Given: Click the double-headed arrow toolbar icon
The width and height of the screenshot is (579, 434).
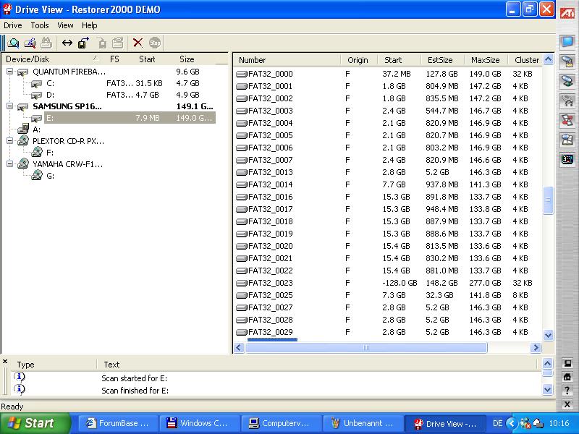Looking at the screenshot, I should [x=67, y=43].
